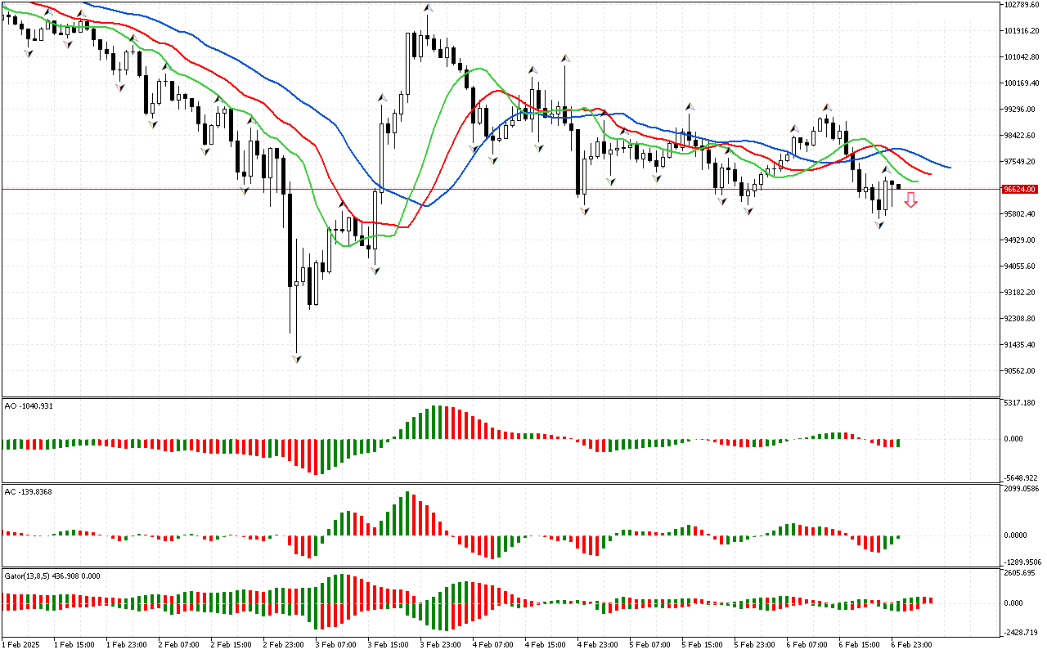Image resolution: width=1047 pixels, height=654 pixels.
Task: Click the 2605.695 value on Gator scale
Action: 1020,573
